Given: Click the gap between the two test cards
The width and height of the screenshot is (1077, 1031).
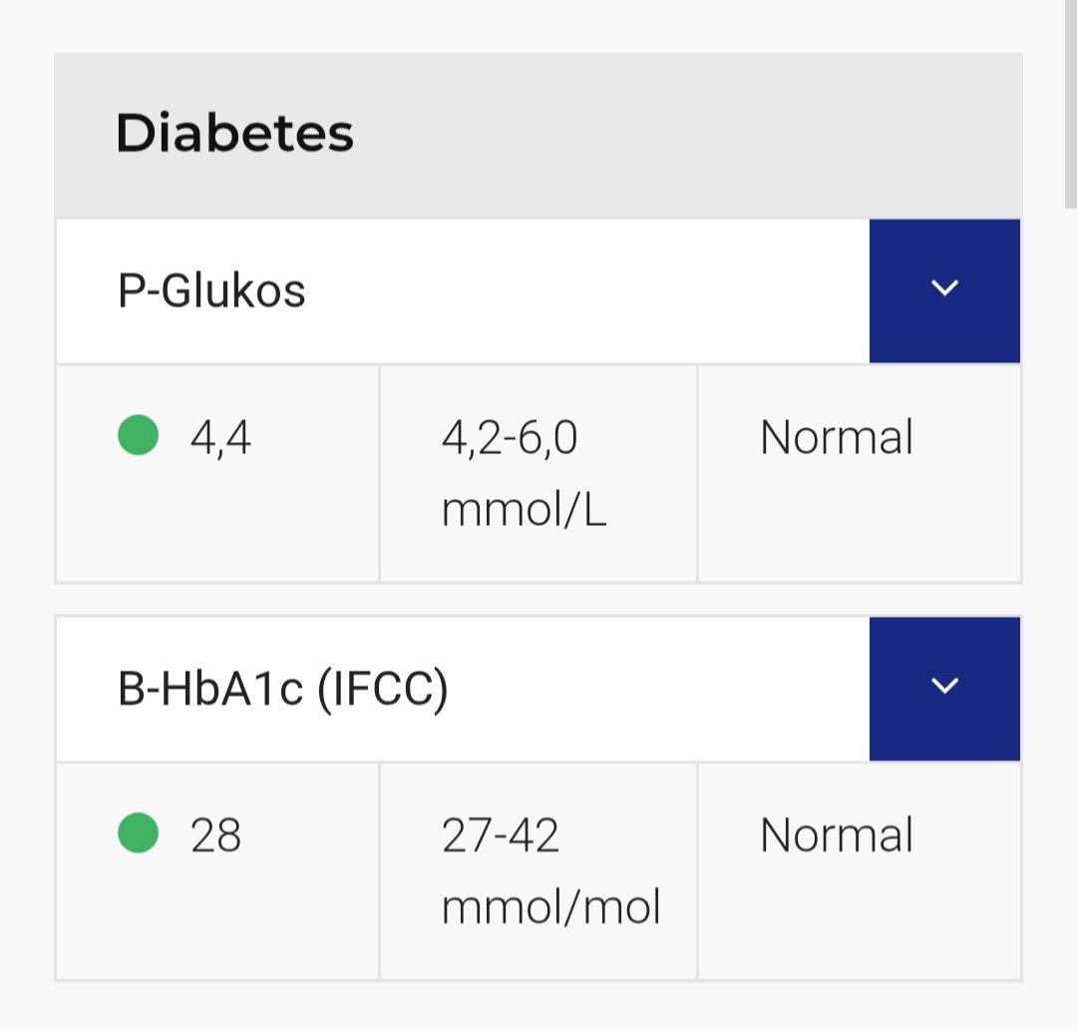Looking at the screenshot, I should point(538,600).
